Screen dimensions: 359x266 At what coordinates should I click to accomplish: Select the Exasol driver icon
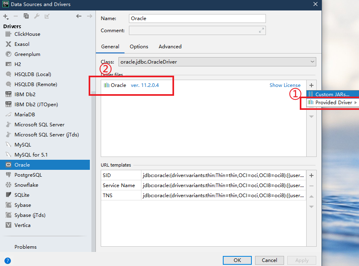tap(8, 44)
